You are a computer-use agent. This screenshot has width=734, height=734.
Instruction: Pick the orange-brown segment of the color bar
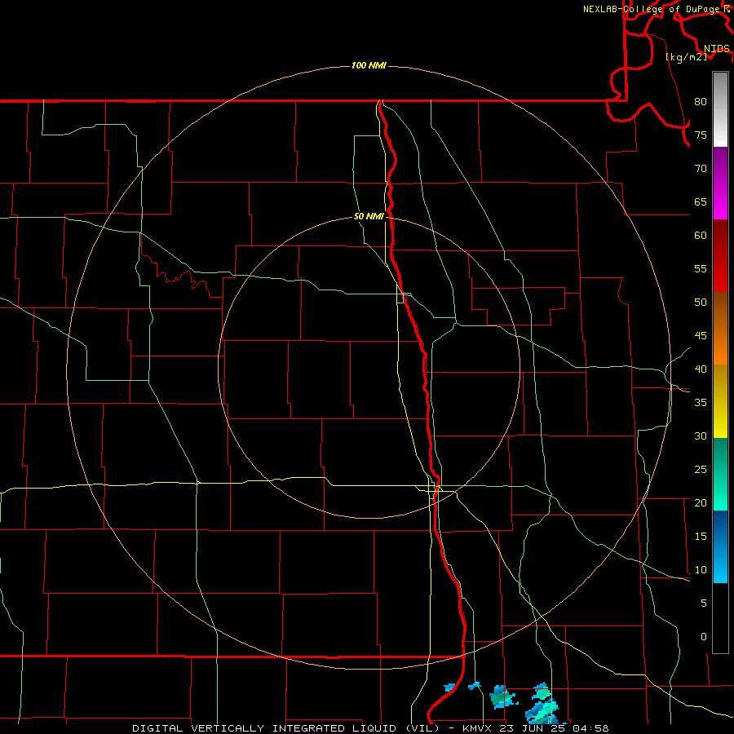click(720, 328)
